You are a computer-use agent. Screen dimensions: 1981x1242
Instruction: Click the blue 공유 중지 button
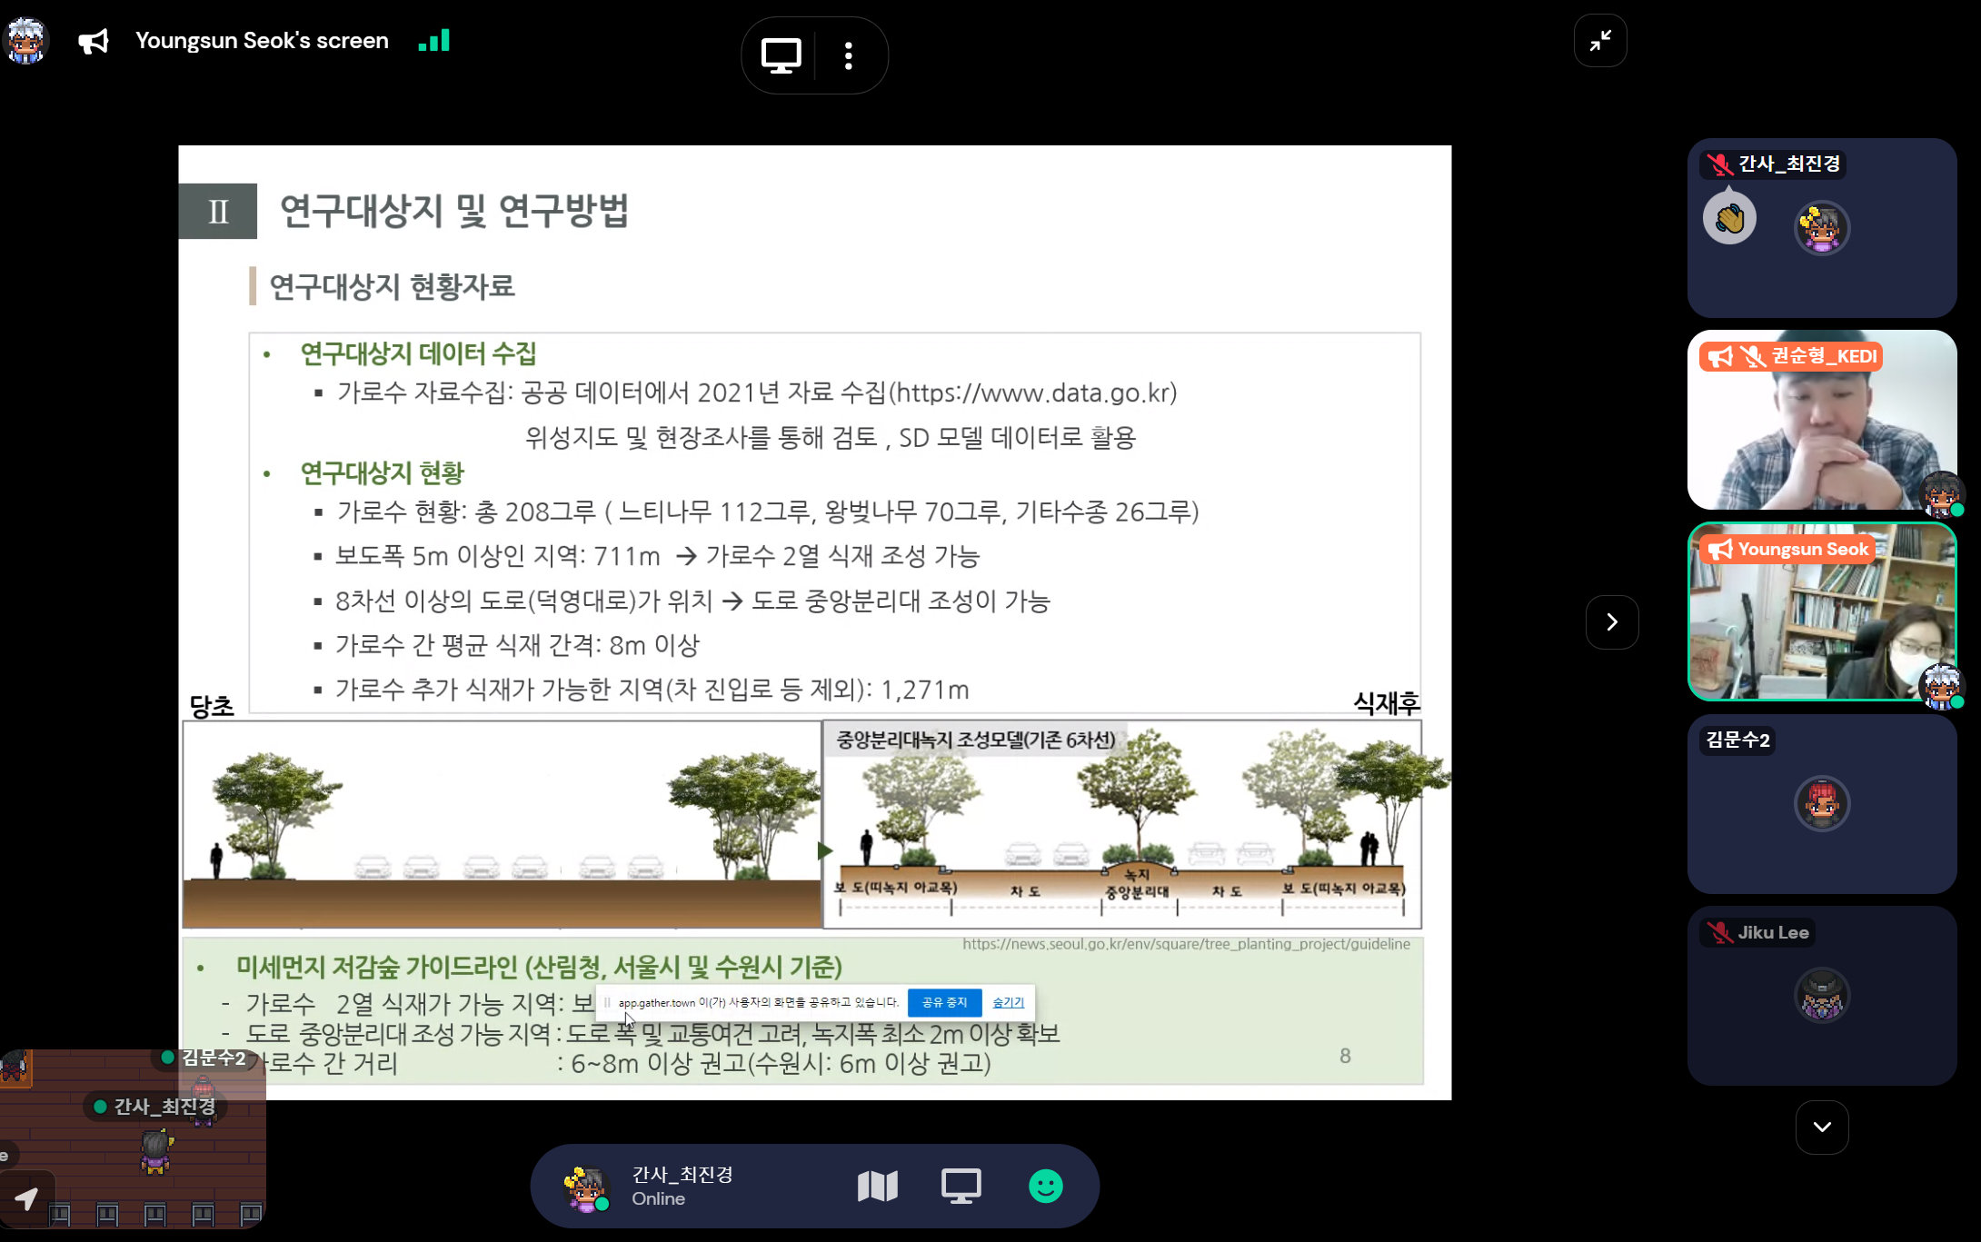[x=944, y=1002]
